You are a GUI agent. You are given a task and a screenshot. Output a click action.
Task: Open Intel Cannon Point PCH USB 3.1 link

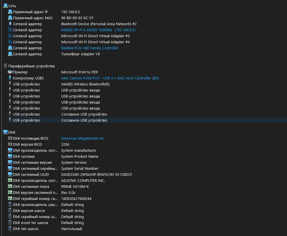(110, 78)
